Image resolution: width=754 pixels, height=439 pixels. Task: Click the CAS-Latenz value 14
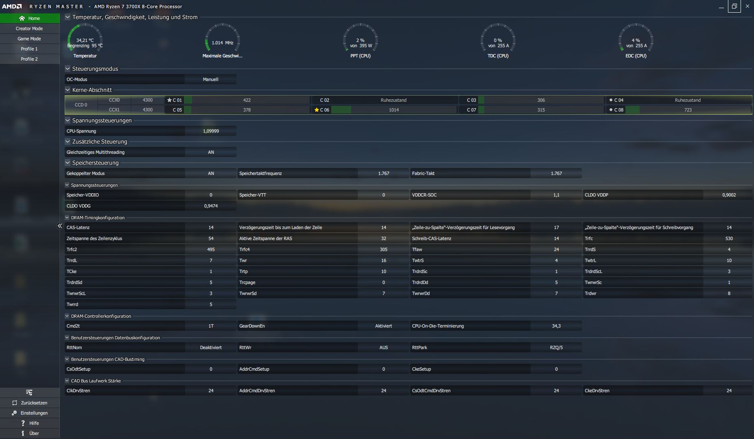click(x=211, y=227)
